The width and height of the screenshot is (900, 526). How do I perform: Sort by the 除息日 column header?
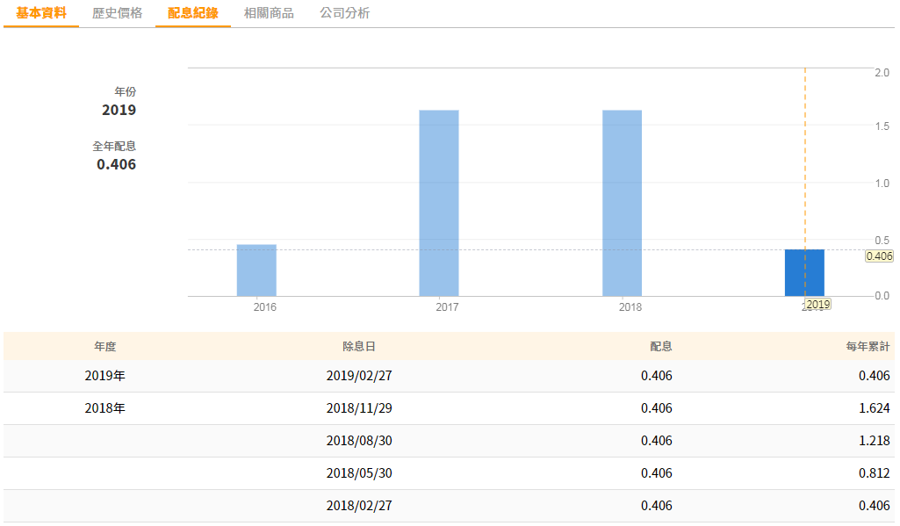[x=359, y=347]
